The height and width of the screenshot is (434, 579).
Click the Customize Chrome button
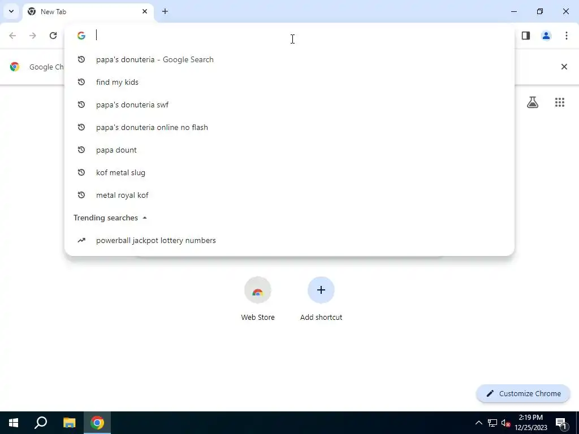click(x=523, y=393)
